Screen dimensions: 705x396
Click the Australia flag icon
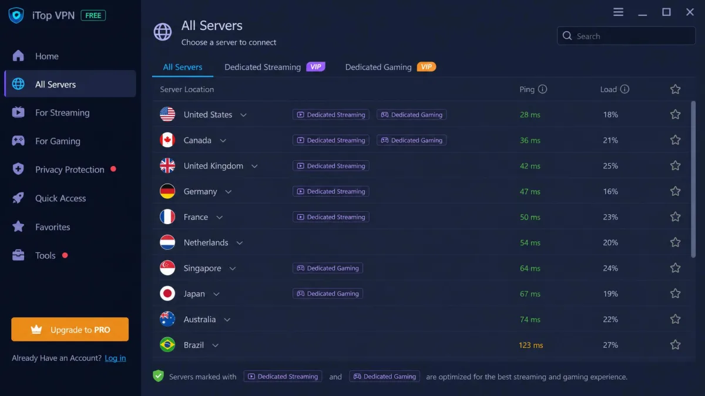tap(167, 319)
